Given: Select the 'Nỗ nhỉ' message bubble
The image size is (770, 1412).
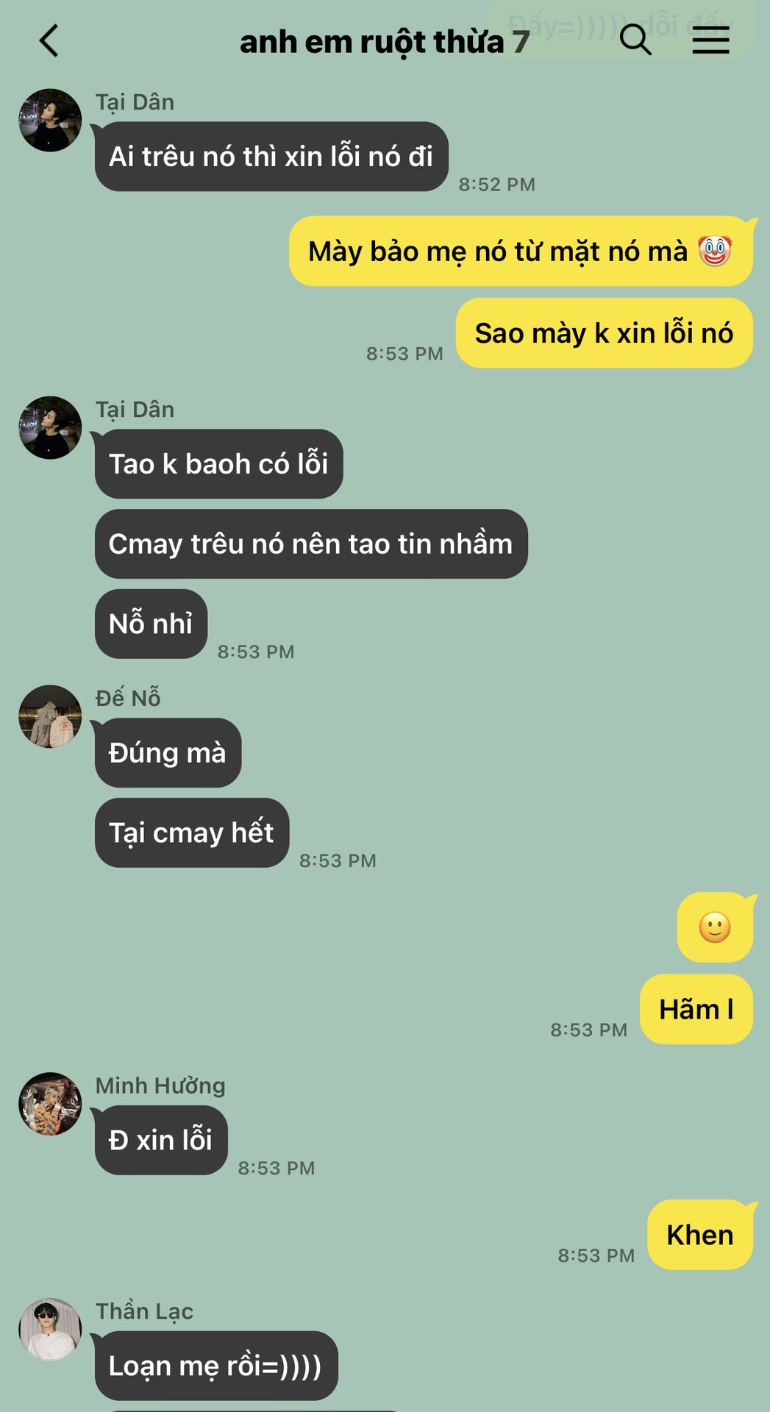Looking at the screenshot, I should tap(151, 624).
